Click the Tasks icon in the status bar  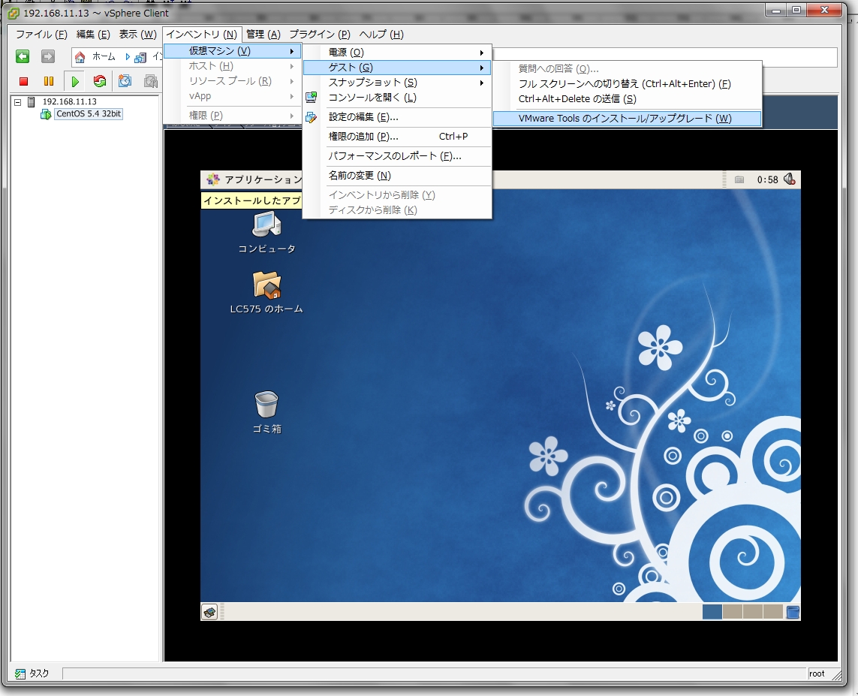[20, 673]
